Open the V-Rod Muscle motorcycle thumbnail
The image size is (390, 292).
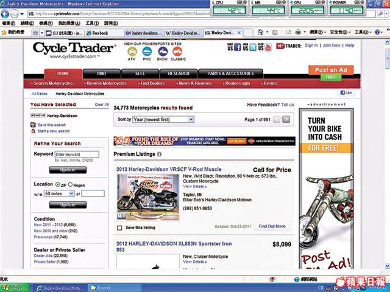[x=148, y=197]
